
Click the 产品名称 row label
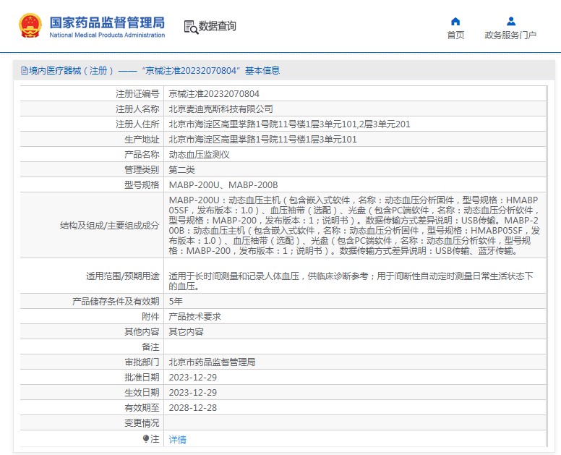(142, 155)
